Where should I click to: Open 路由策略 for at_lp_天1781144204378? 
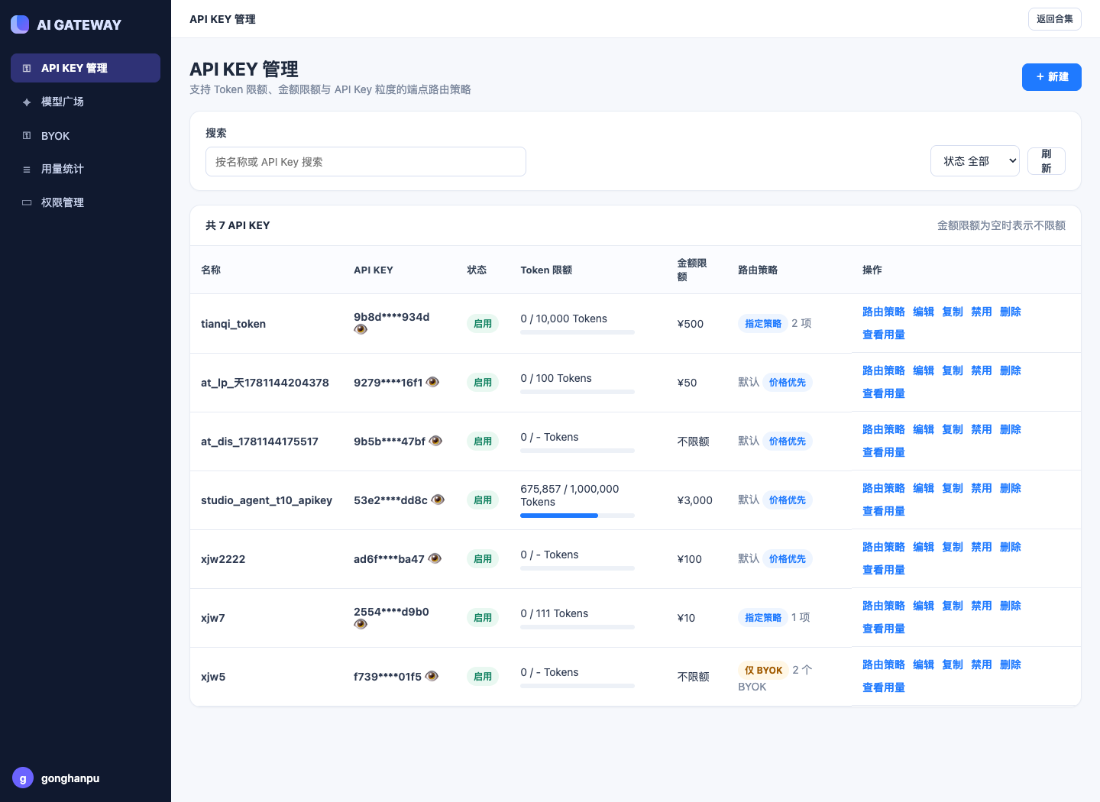884,370
